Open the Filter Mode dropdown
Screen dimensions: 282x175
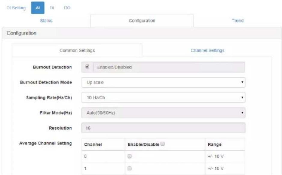coord(163,113)
